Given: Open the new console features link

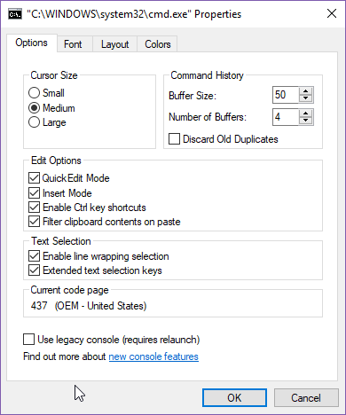Looking at the screenshot, I should (x=153, y=356).
